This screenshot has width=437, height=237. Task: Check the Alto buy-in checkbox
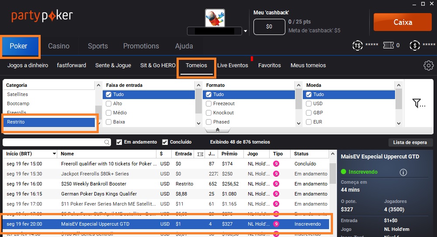pyautogui.click(x=109, y=103)
